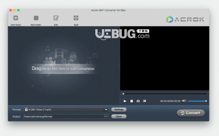Click the preview seek bar handle
The width and height of the screenshot is (219, 136).
123,94
